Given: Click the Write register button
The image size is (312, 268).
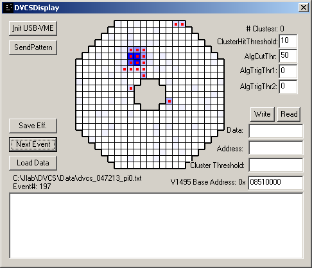Looking at the screenshot, I should point(263,114).
